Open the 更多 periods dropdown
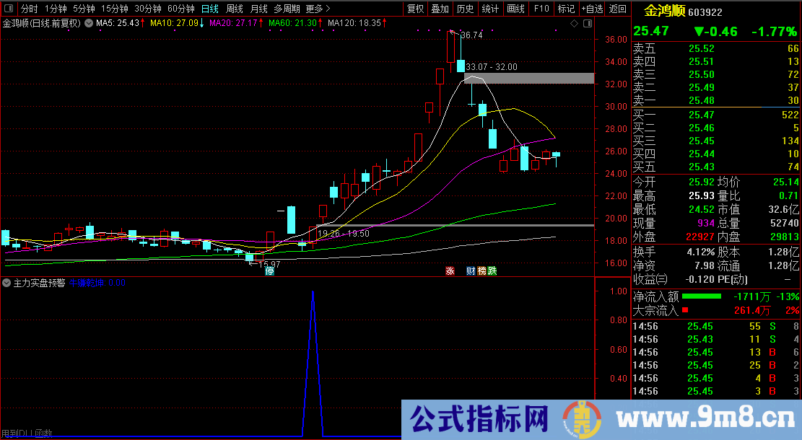The image size is (802, 440). tap(318, 9)
